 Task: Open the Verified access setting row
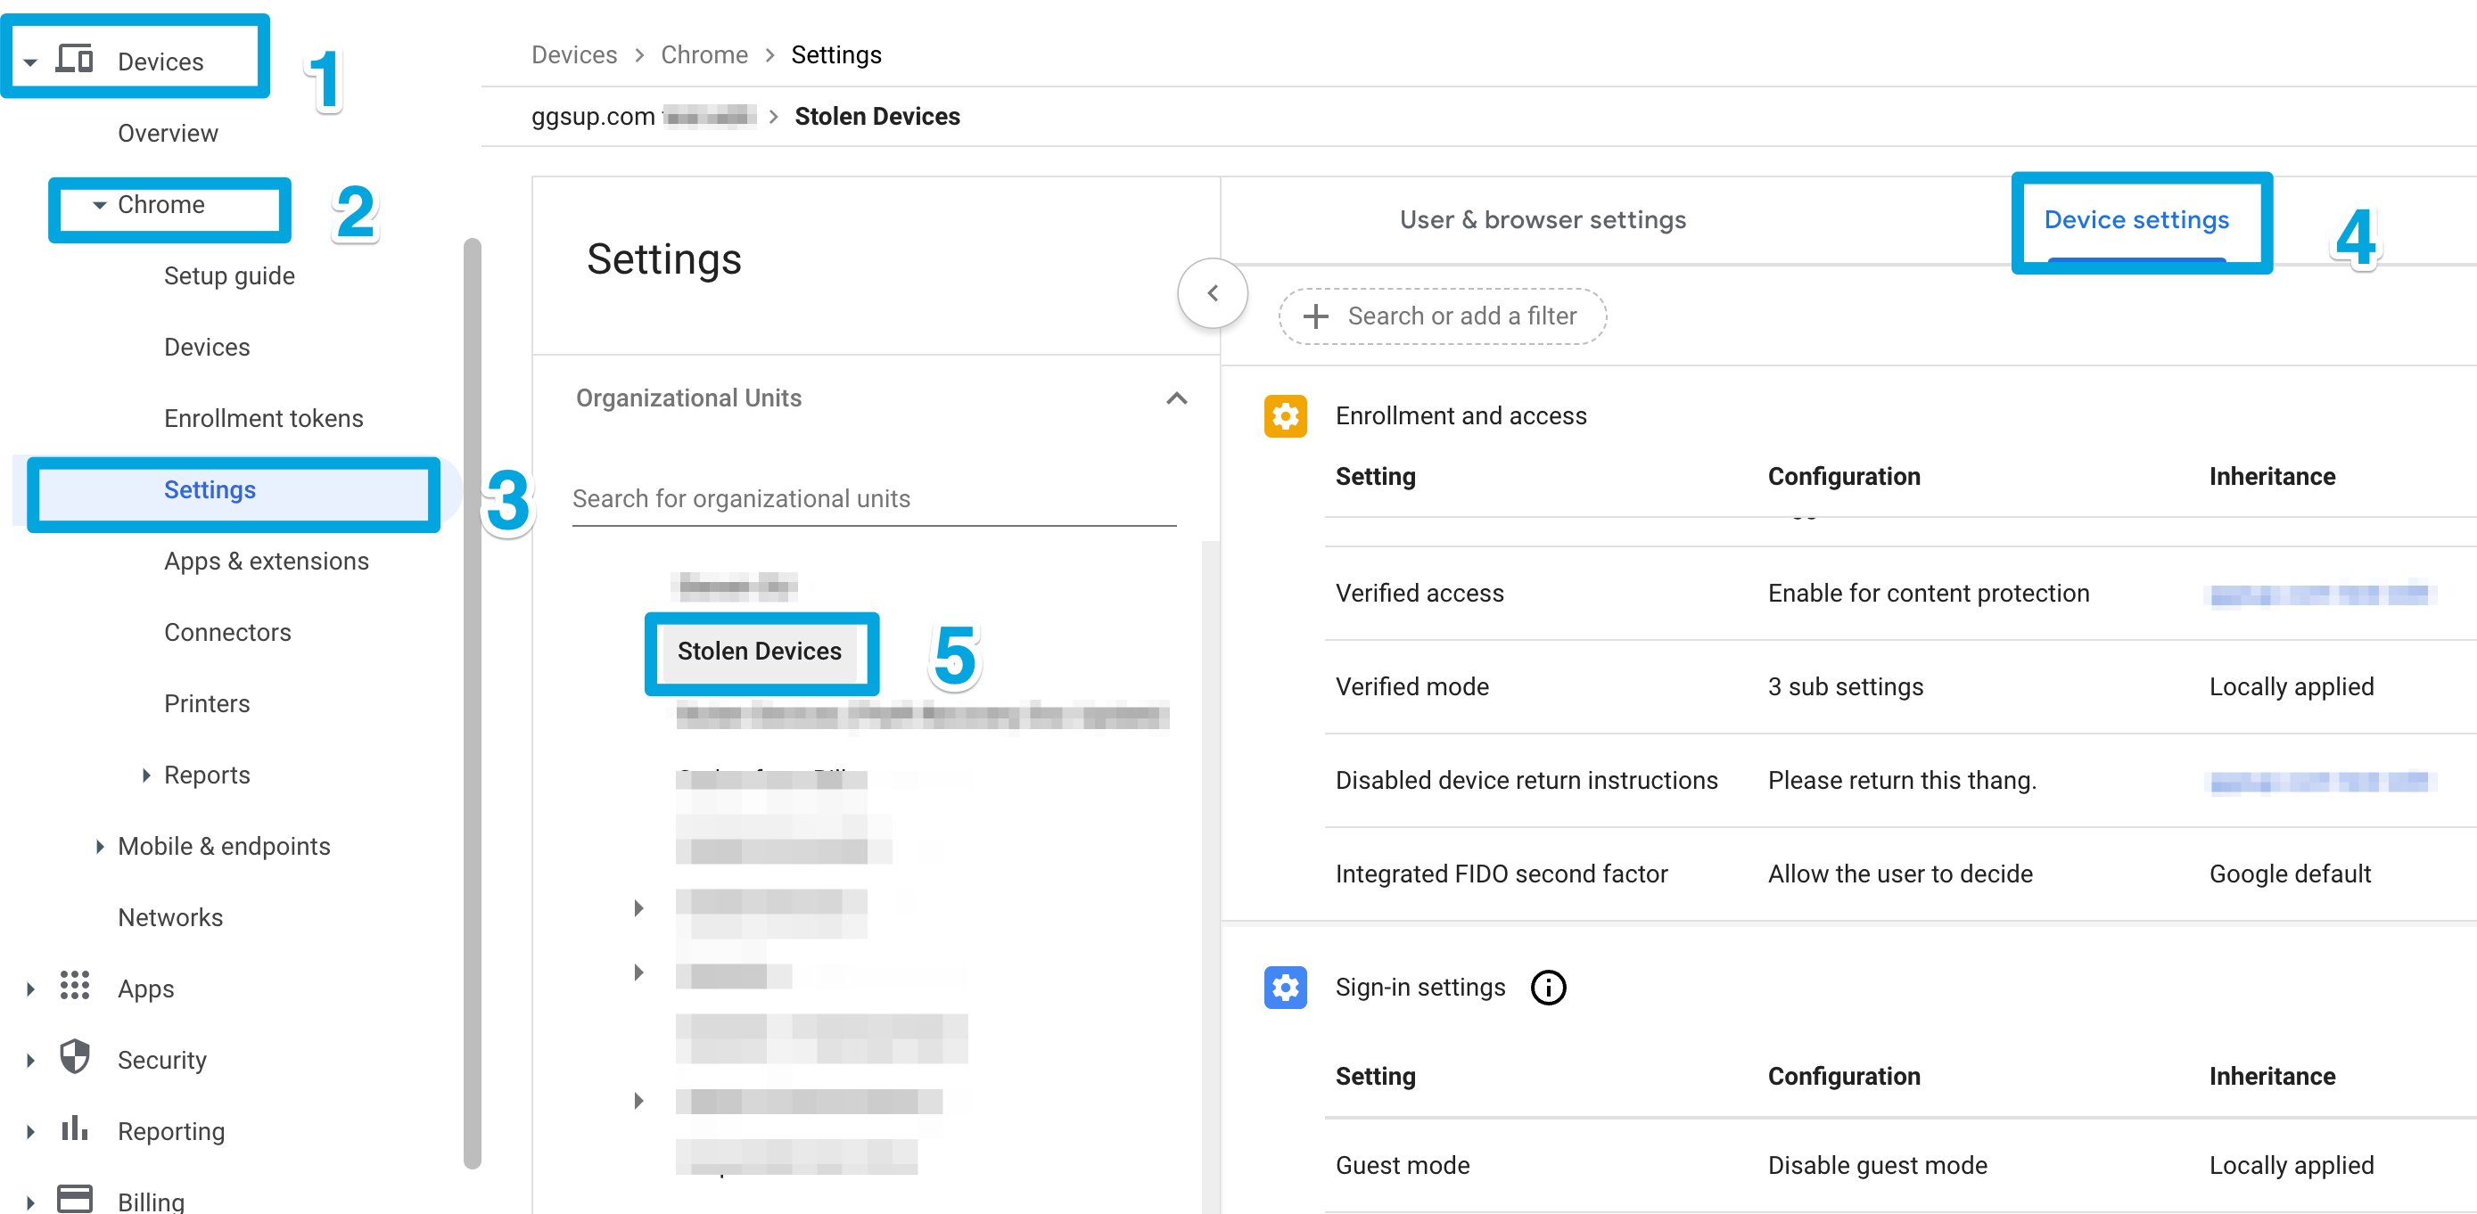point(1899,593)
